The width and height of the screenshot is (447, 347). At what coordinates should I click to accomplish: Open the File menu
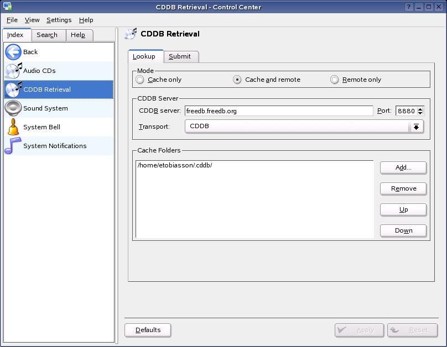click(x=12, y=20)
